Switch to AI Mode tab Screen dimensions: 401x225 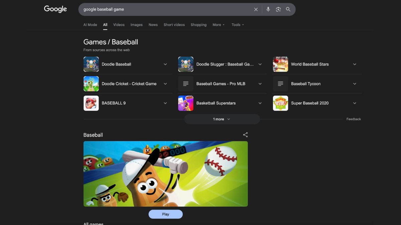tap(90, 25)
